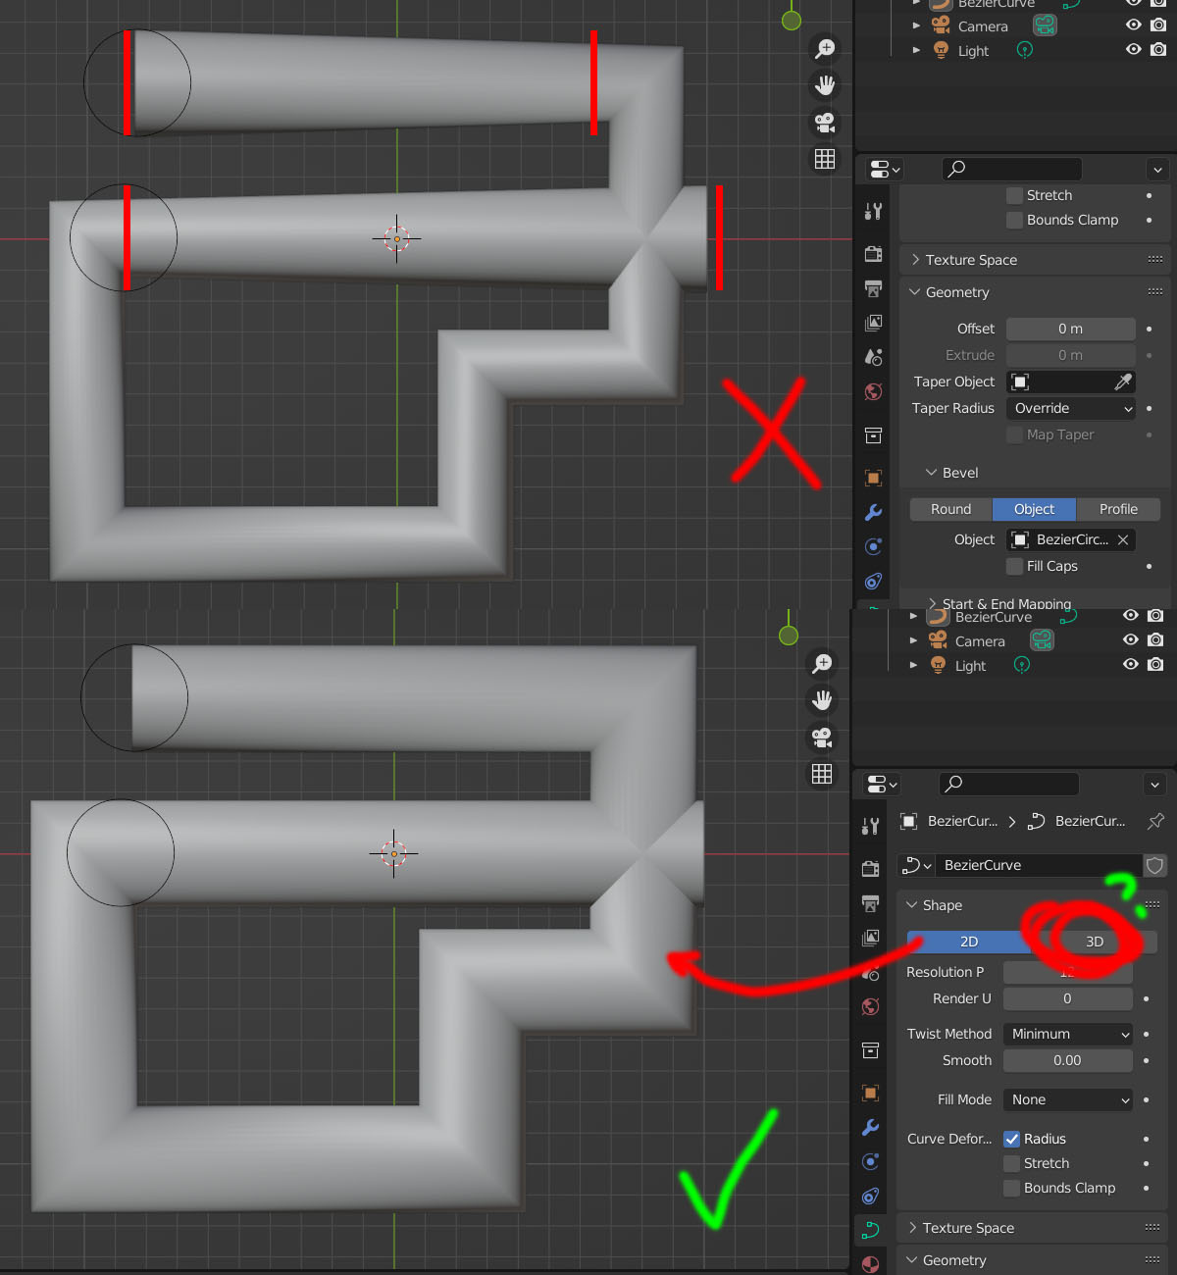Click eyedropper icon in Taper Object field

pos(1123,382)
